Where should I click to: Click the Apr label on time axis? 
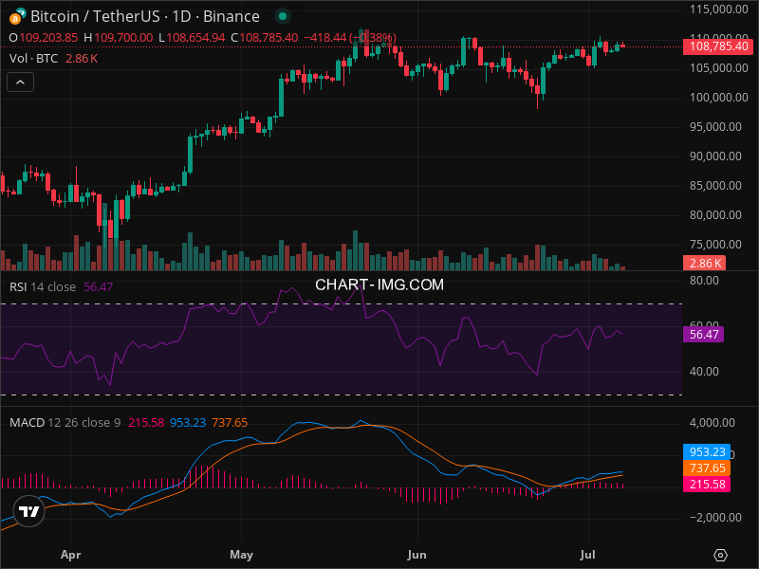(x=69, y=554)
